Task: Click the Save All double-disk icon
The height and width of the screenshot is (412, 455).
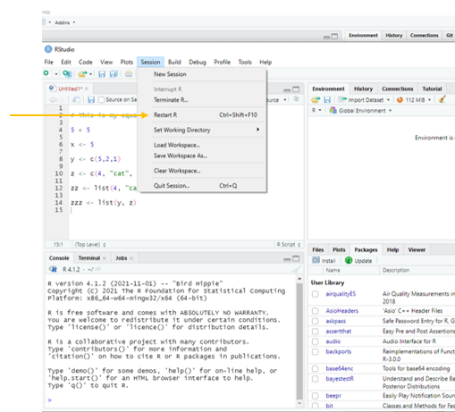Action: coord(114,73)
